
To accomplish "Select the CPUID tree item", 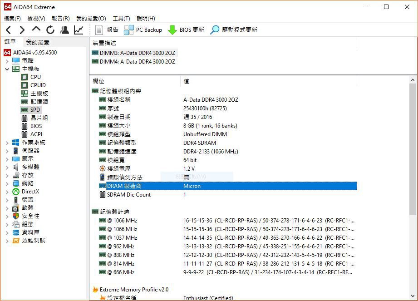I will tap(38, 85).
